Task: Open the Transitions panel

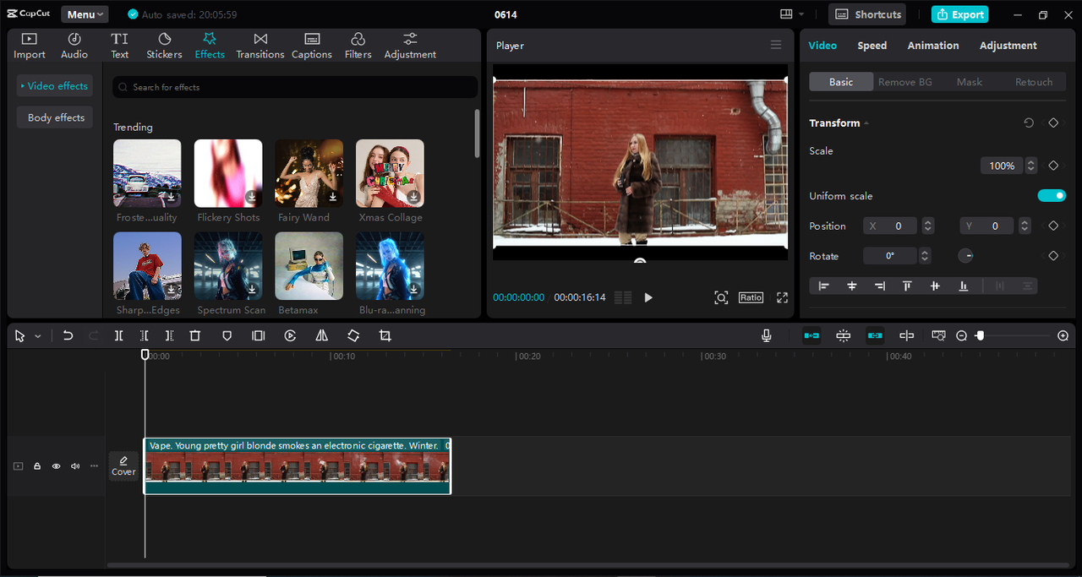Action: click(x=260, y=46)
